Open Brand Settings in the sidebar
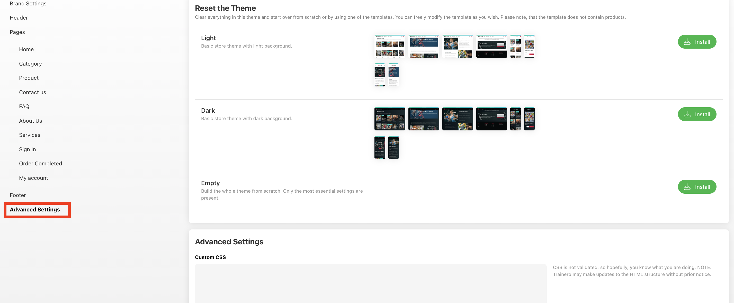 (x=28, y=3)
